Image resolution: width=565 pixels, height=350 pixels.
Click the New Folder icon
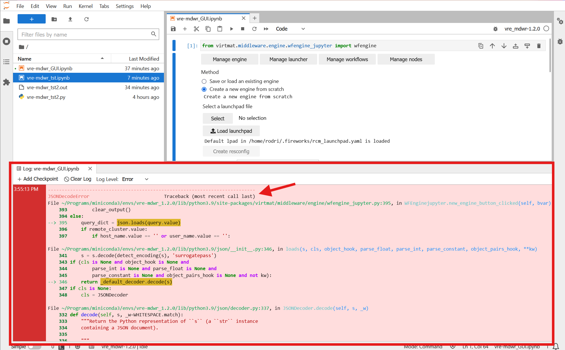[54, 19]
